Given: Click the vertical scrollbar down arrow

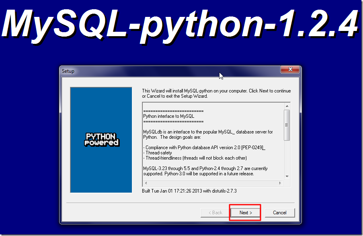Looking at the screenshot, I should tap(287, 176).
